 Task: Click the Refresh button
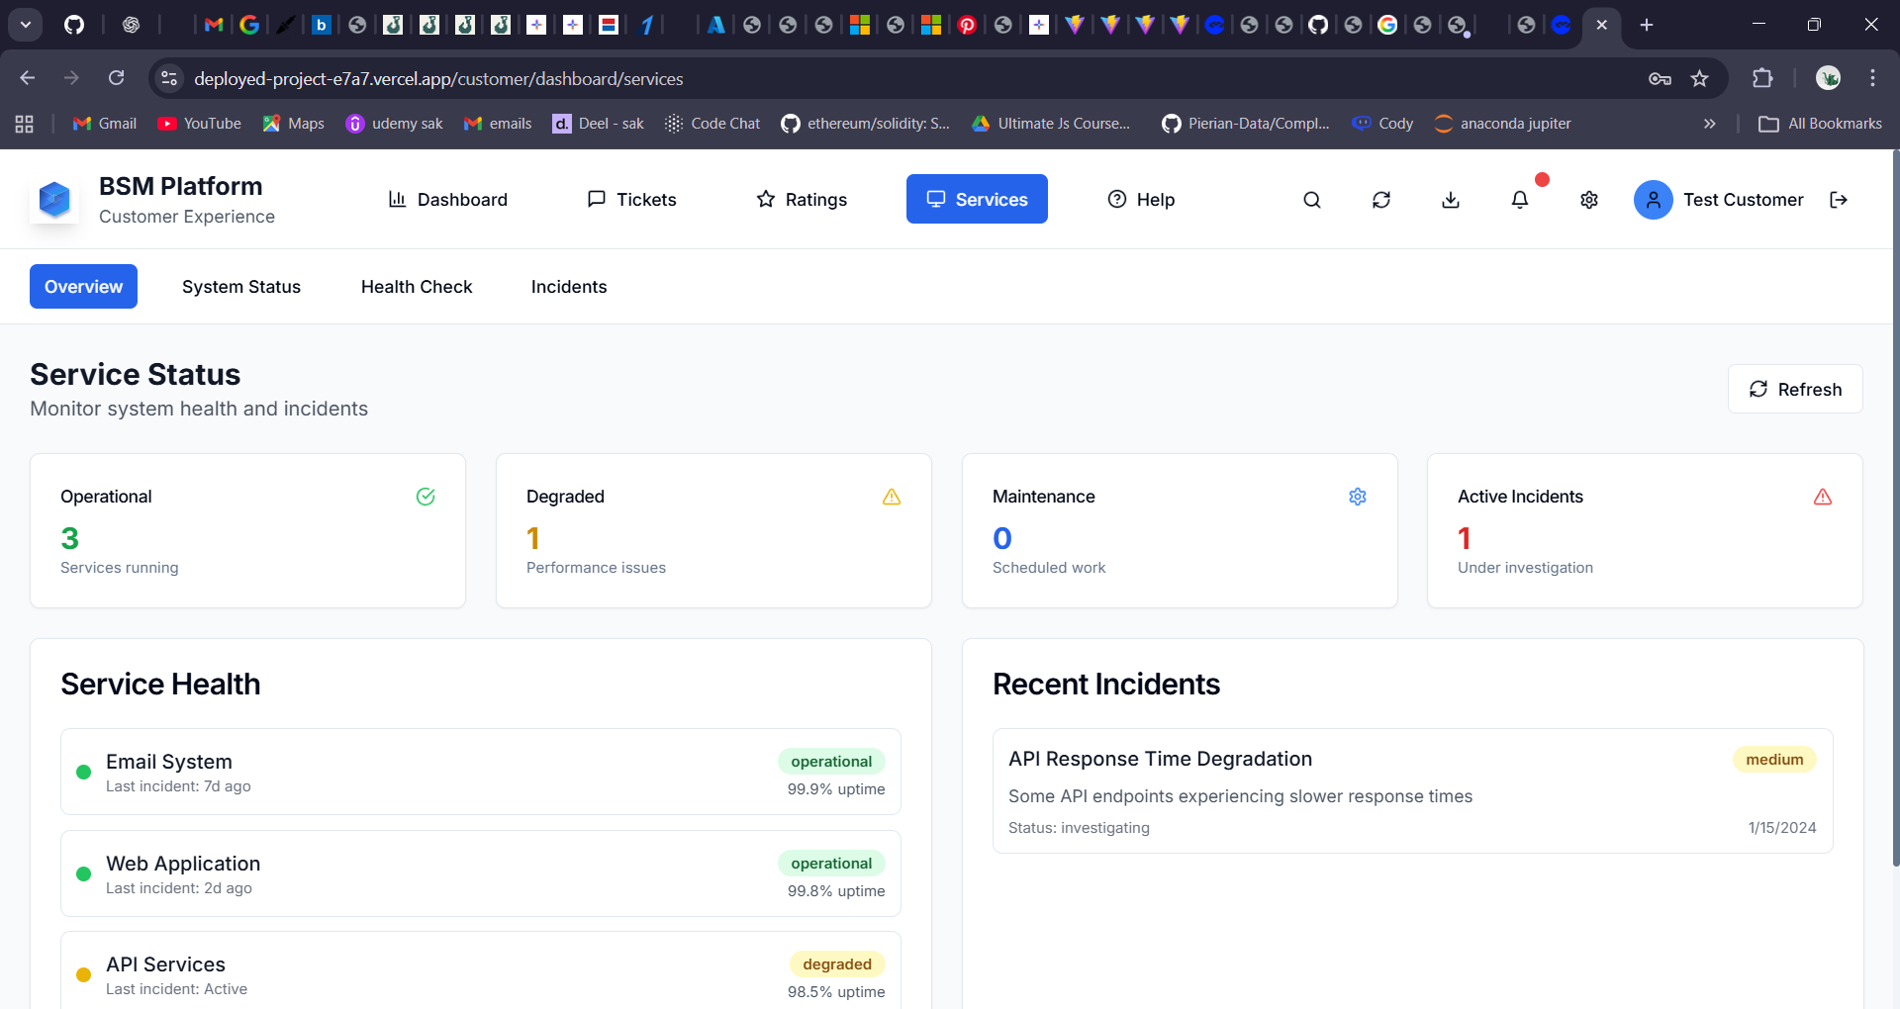tap(1795, 390)
